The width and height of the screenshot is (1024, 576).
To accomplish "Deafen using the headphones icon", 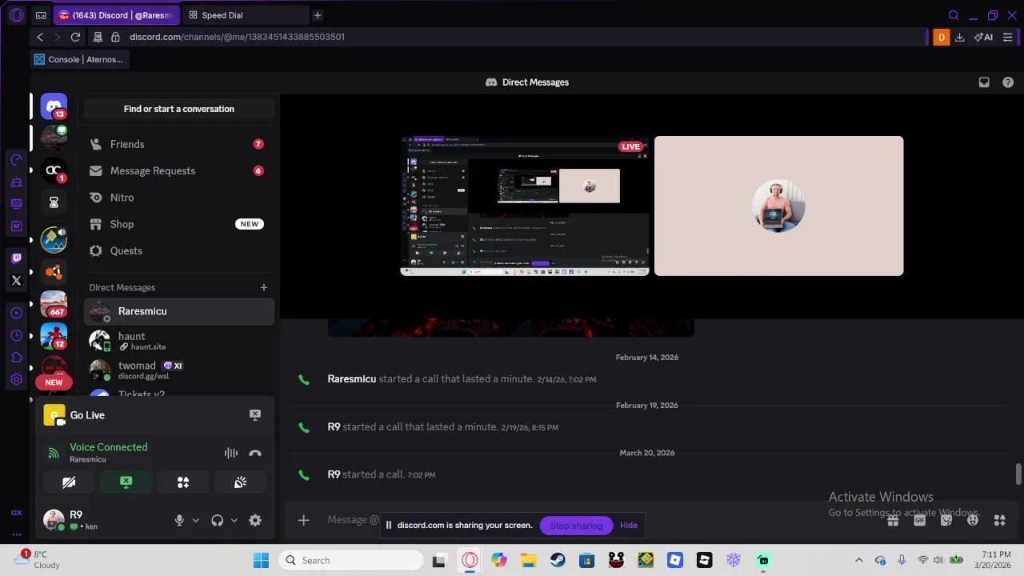I will click(x=217, y=520).
